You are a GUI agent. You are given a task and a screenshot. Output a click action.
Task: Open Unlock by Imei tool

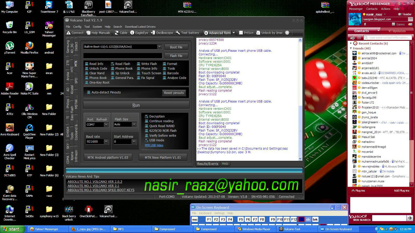click(x=269, y=33)
